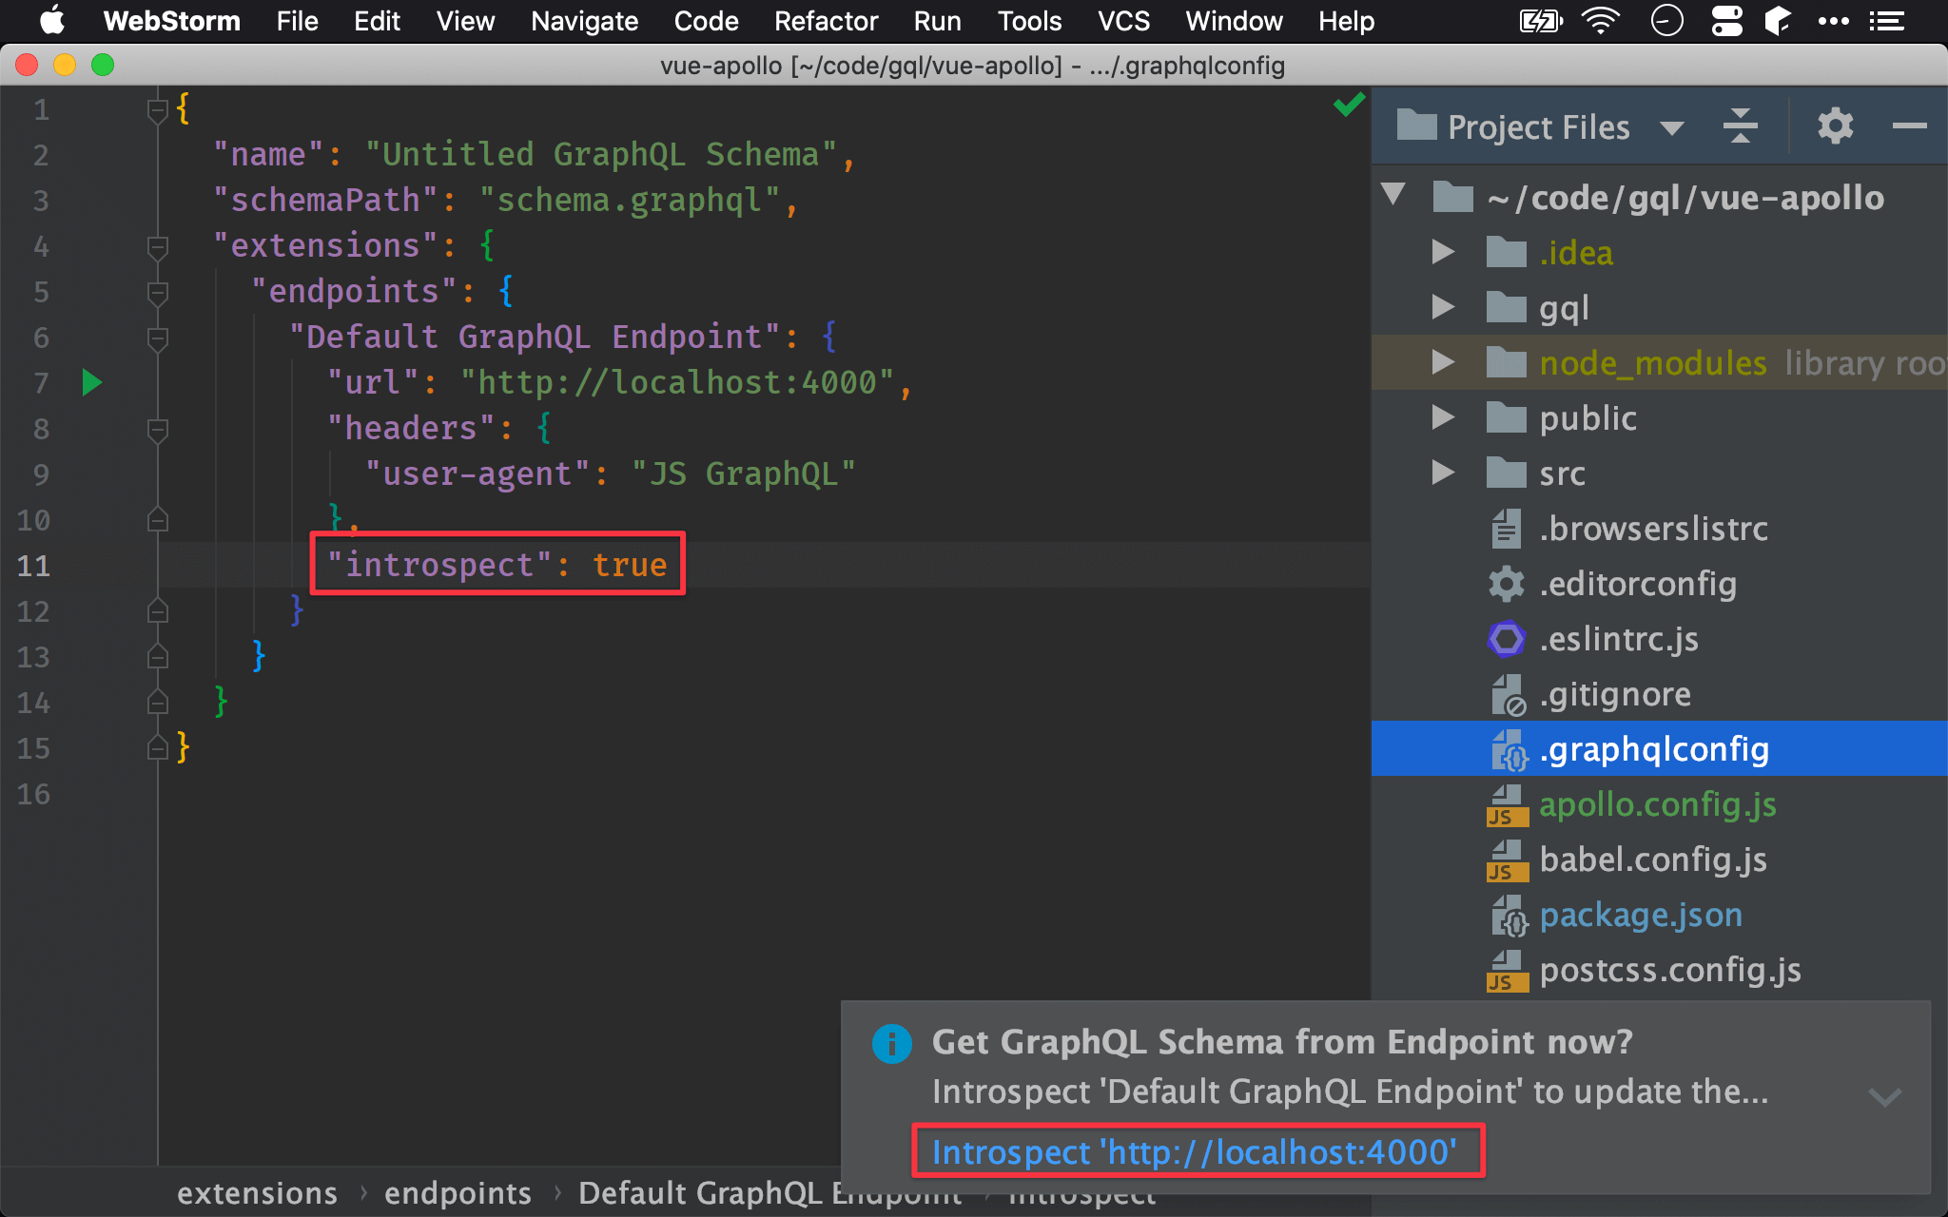Toggle fold marker for "Default GraphQL Endpoint" line 6
Screen dimensions: 1948x1217
tap(158, 338)
